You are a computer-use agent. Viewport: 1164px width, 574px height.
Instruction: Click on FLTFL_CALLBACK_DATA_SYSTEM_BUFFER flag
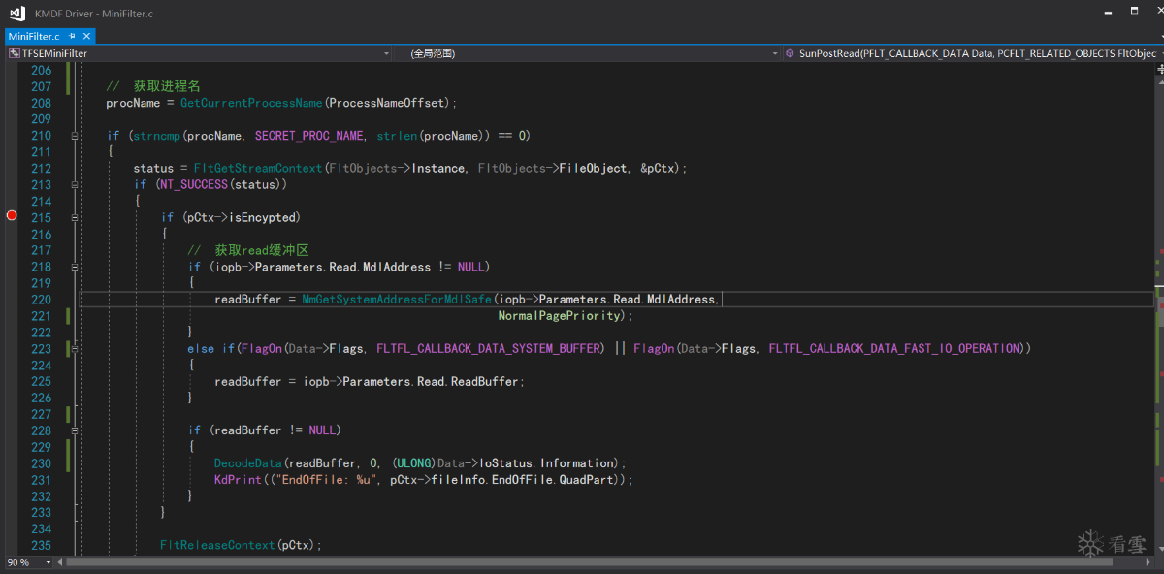(490, 348)
